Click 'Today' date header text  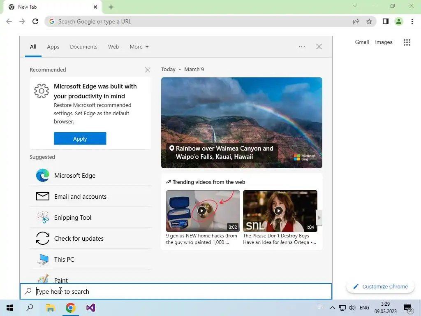coord(168,69)
